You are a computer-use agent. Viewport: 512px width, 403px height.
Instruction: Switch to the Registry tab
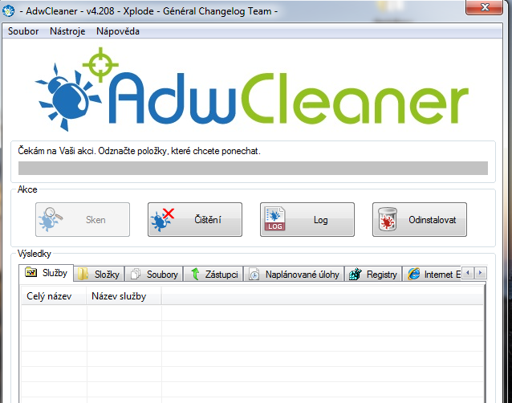(373, 274)
